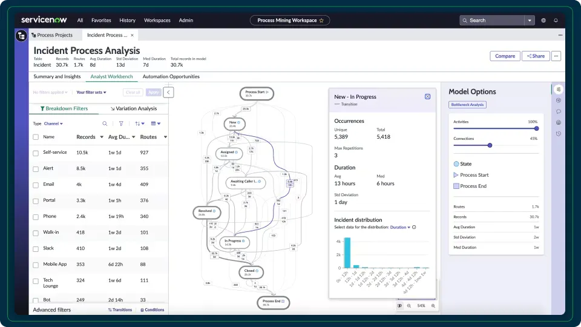The height and width of the screenshot is (327, 581).
Task: Adjust the Connections slider handle
Action: 490,145
